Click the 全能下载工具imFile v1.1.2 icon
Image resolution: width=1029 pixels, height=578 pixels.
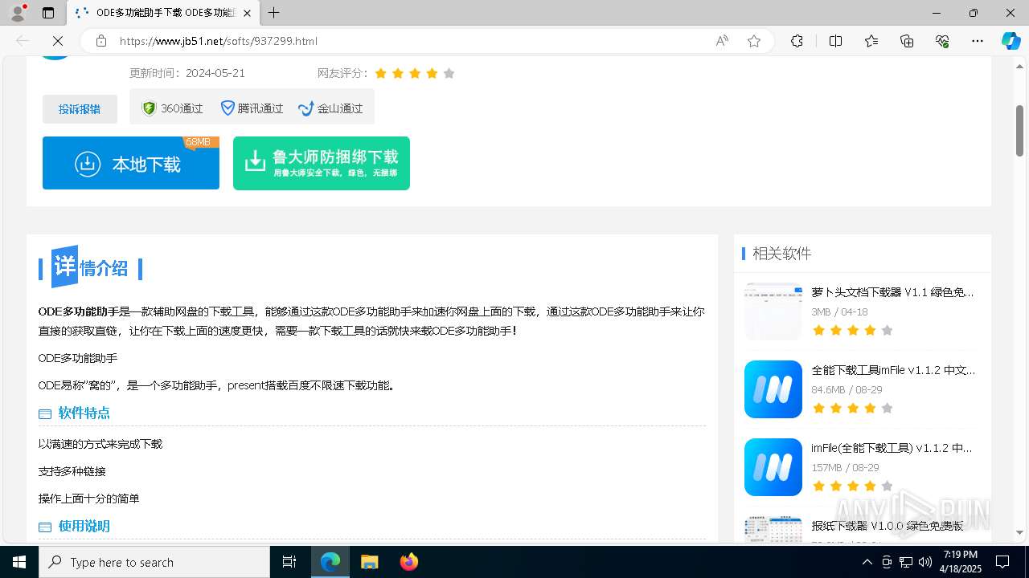coord(773,389)
